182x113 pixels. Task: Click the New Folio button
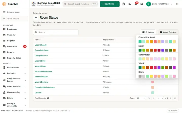click(x=108, y=4)
